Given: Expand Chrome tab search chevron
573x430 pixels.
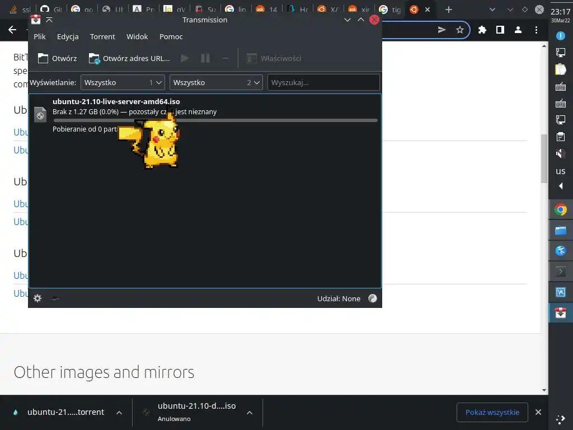Looking at the screenshot, I should [492, 10].
